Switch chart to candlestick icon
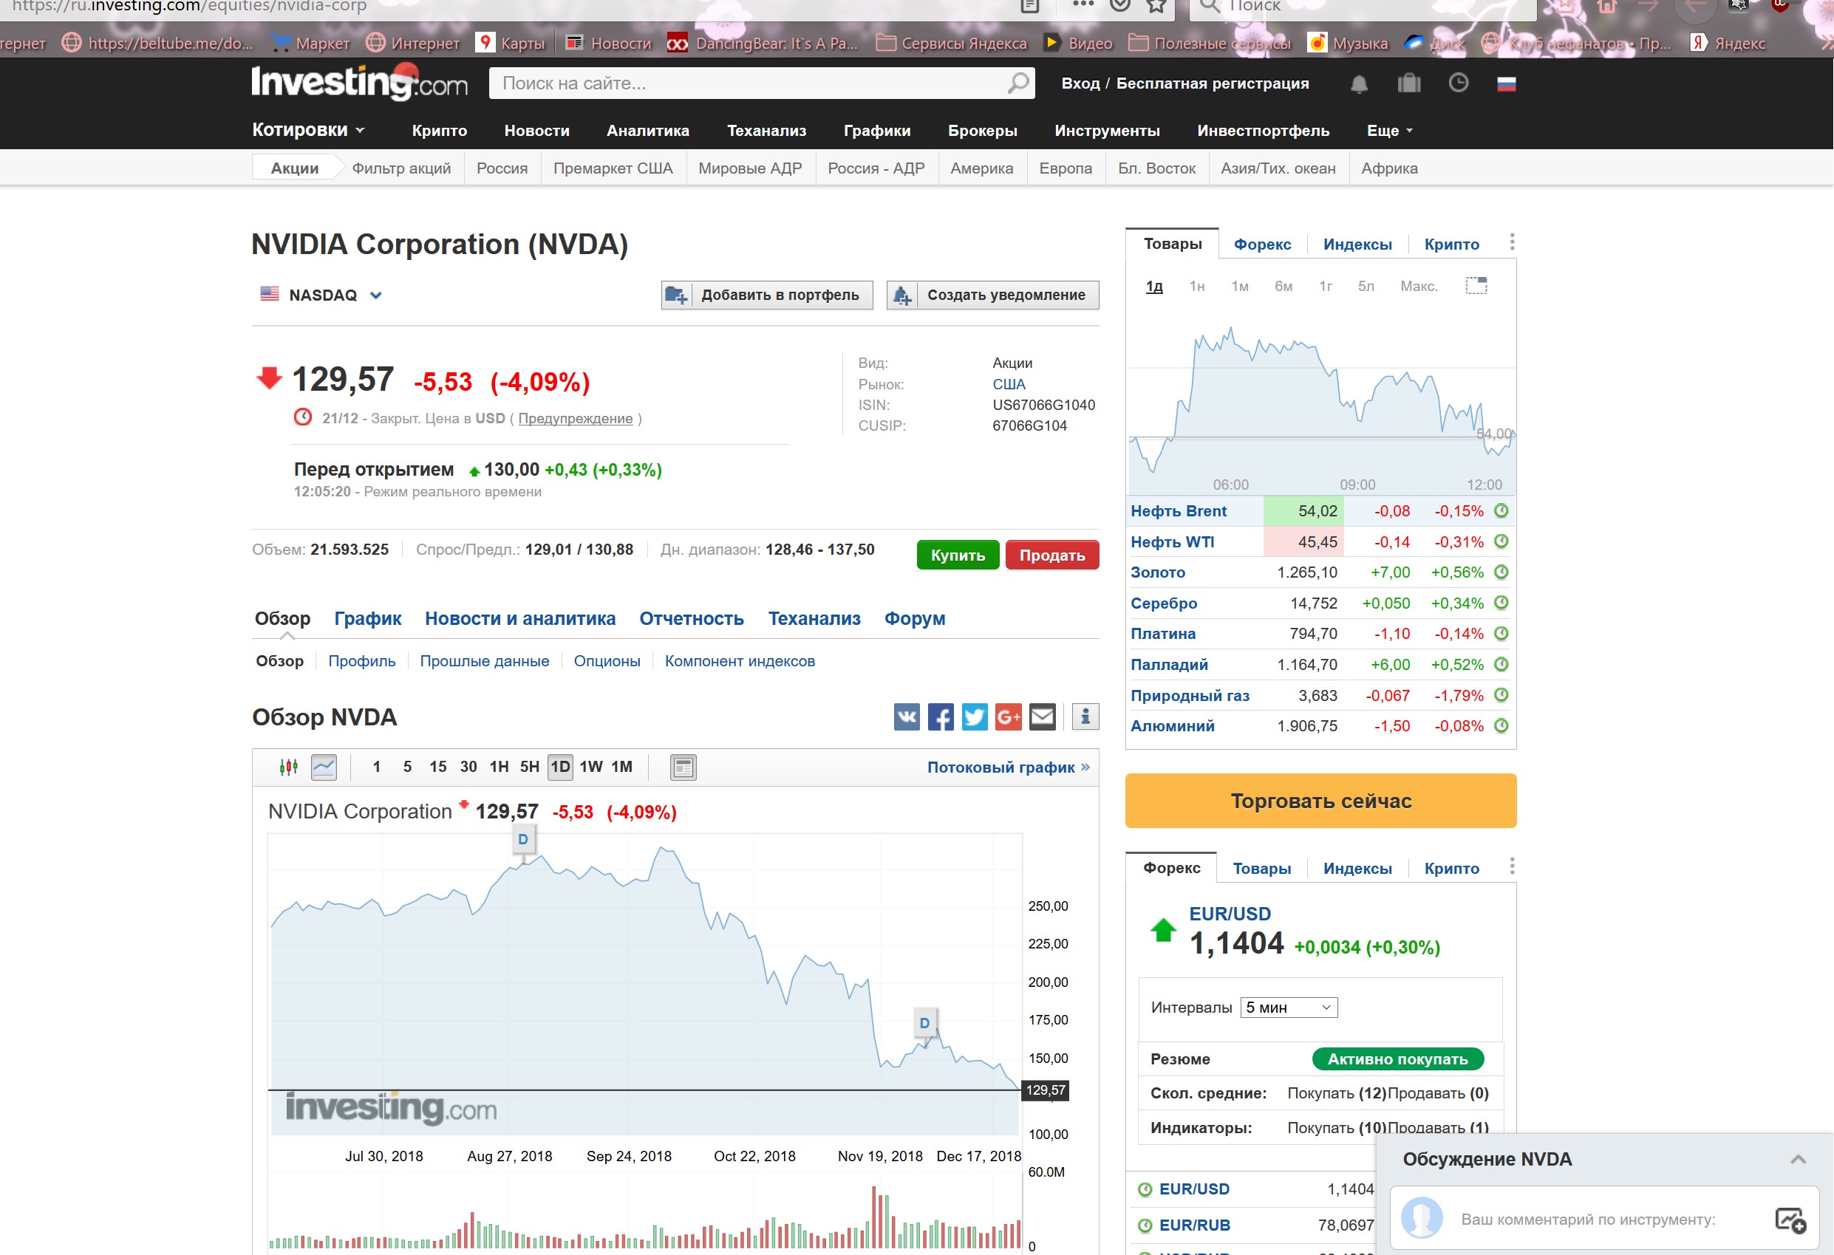Screen dimensions: 1834x1255 click(288, 767)
